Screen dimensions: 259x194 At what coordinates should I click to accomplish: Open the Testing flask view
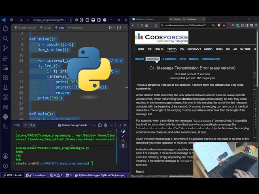5,87
